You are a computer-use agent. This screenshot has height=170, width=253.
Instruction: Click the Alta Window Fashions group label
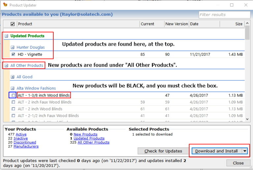[x=36, y=88]
